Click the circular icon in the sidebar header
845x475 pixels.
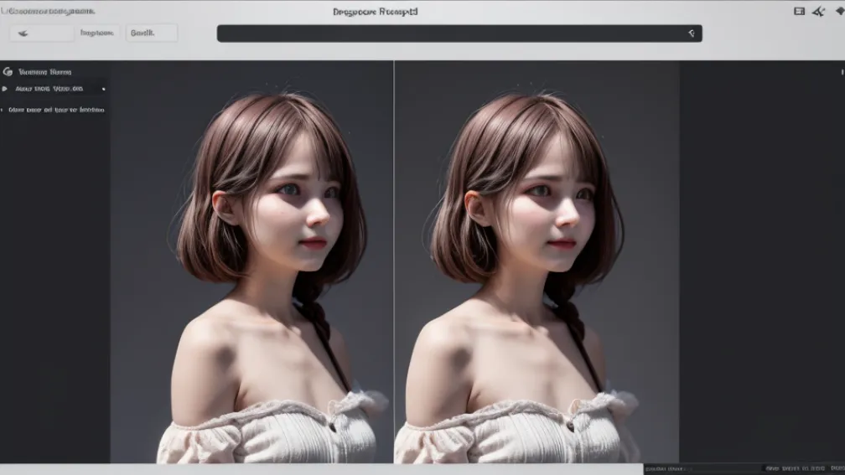[x=8, y=72]
